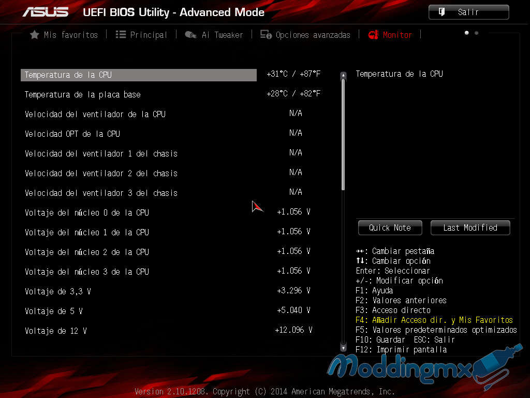Go to the Opciones avanzadas tab

point(305,35)
